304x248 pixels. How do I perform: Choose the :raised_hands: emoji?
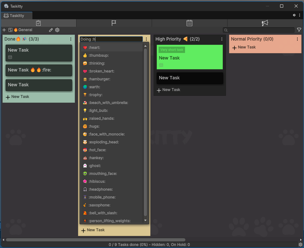click(x=111, y=118)
